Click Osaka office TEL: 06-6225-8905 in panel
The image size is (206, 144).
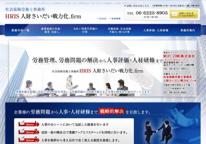pyautogui.click(x=175, y=93)
